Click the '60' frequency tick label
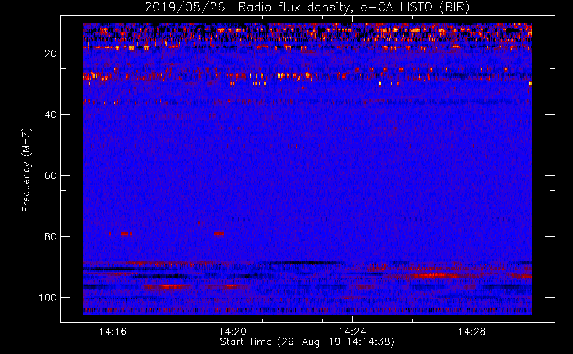Image resolution: width=573 pixels, height=354 pixels. click(x=51, y=176)
